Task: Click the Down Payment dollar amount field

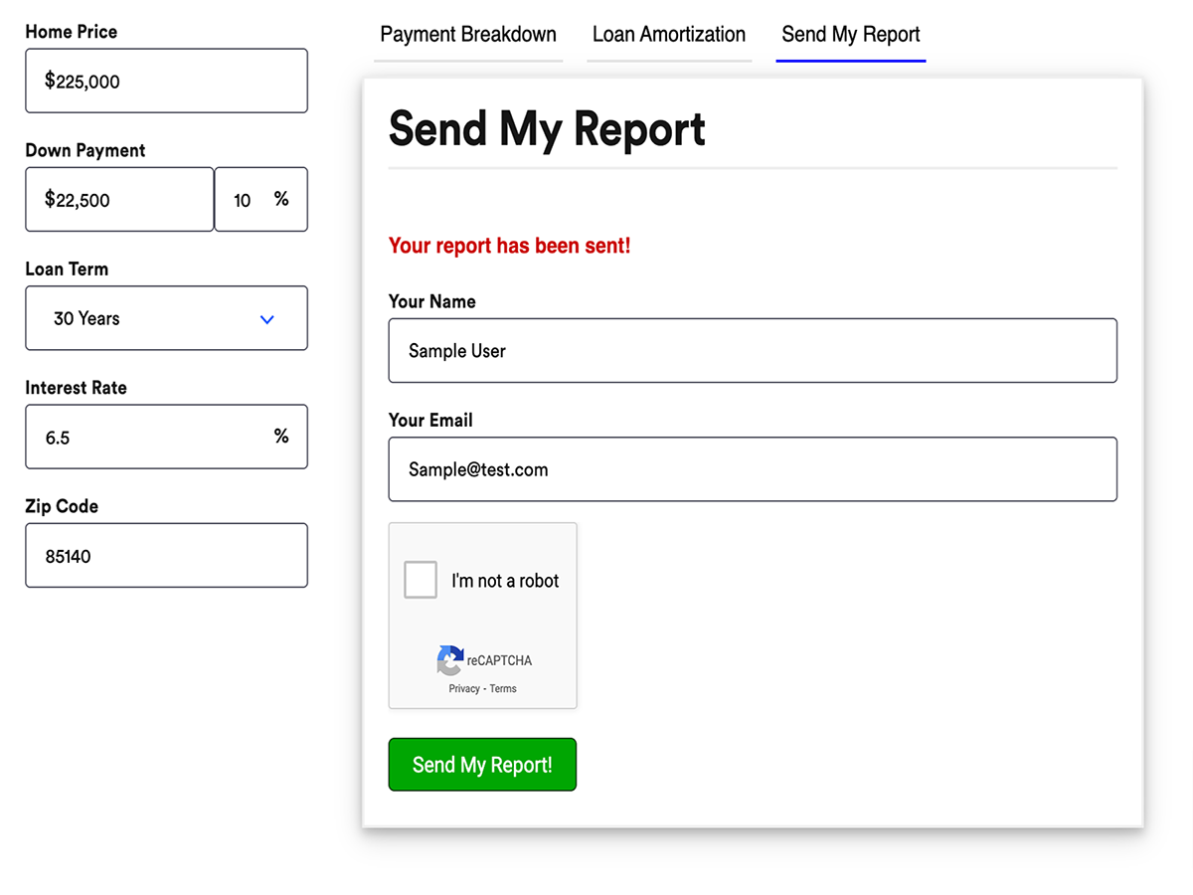Action: [x=118, y=199]
